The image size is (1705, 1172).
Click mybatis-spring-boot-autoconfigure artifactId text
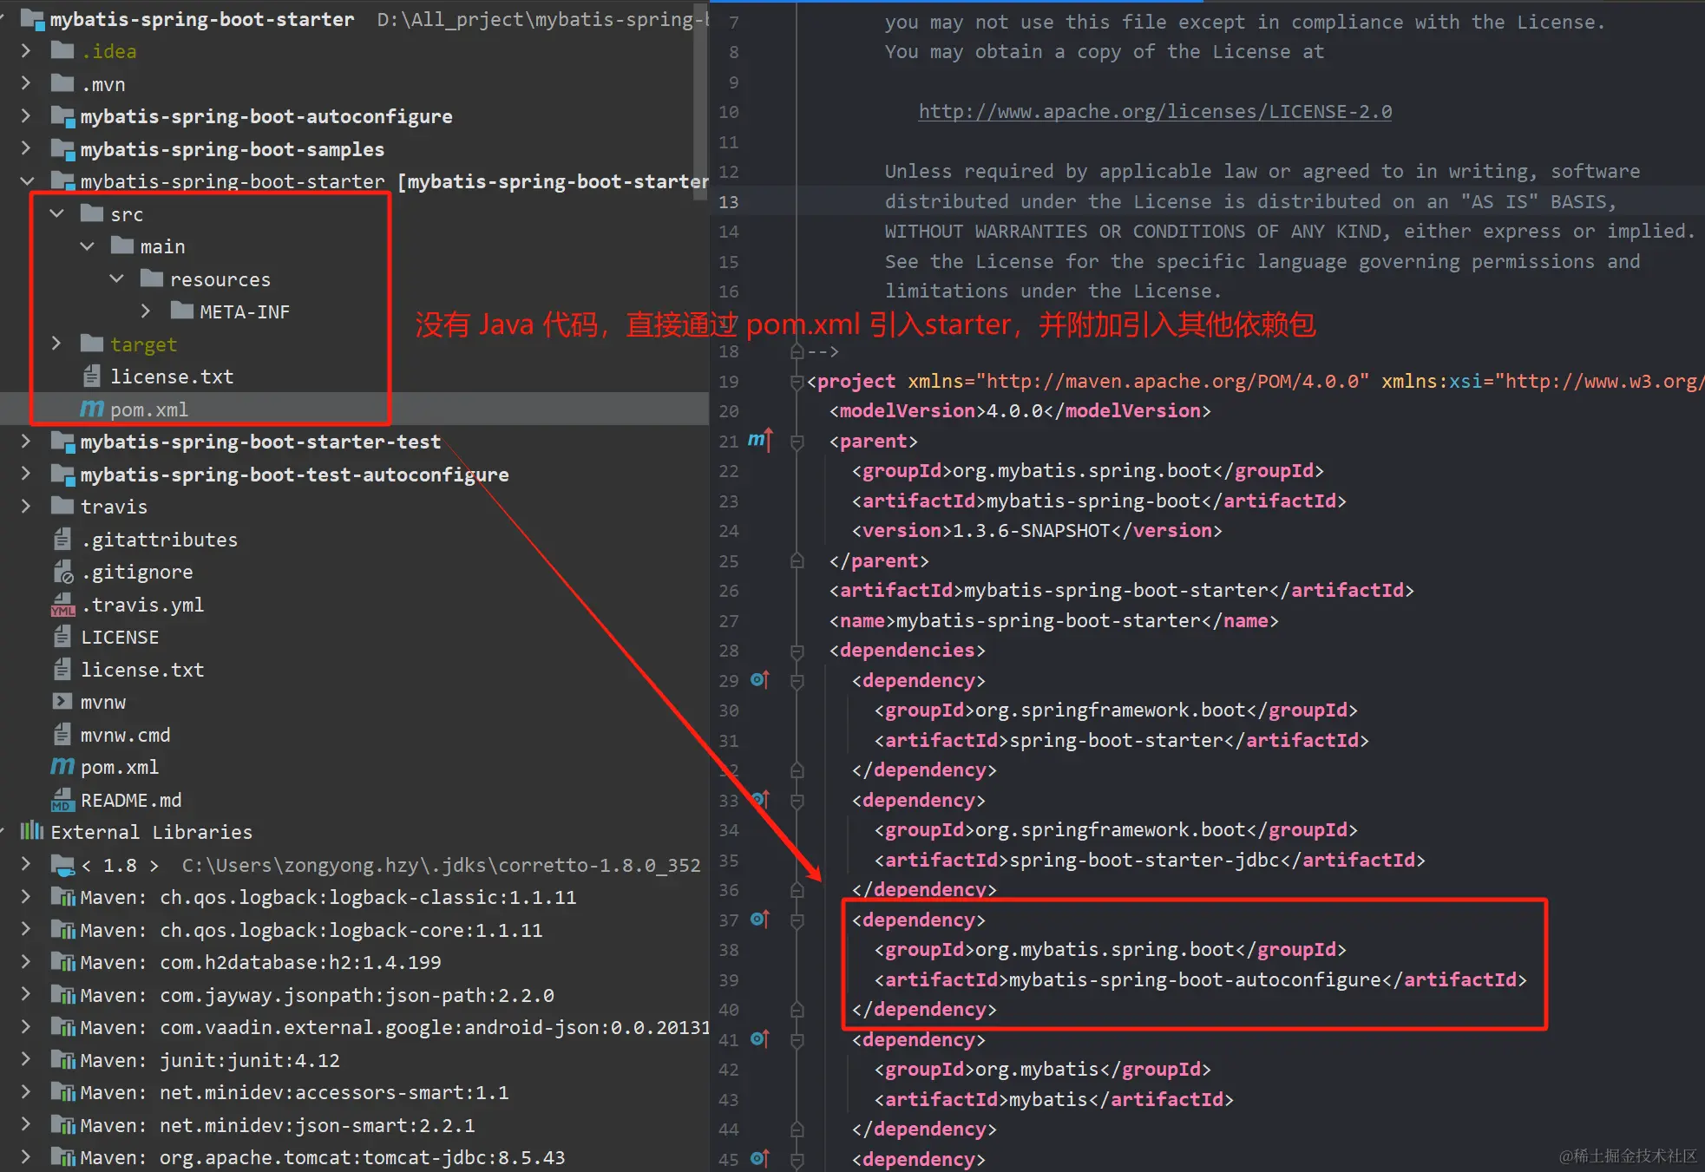coord(1196,979)
